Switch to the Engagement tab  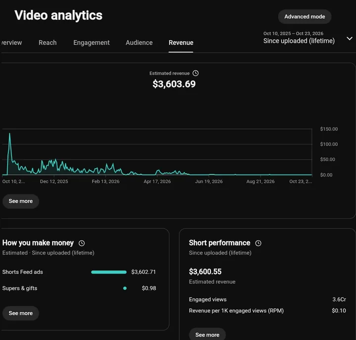(x=91, y=42)
